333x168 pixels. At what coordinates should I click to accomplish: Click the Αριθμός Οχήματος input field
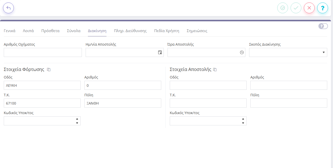(43, 52)
